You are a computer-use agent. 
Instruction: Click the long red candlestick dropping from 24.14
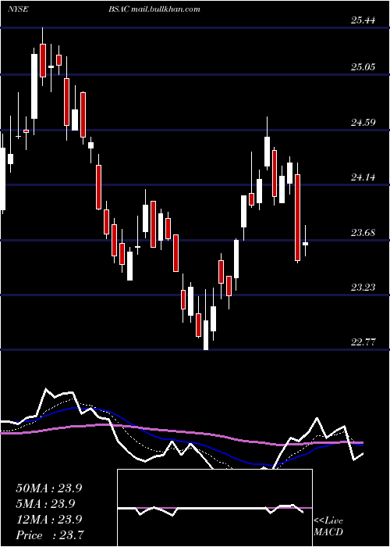coord(297,217)
